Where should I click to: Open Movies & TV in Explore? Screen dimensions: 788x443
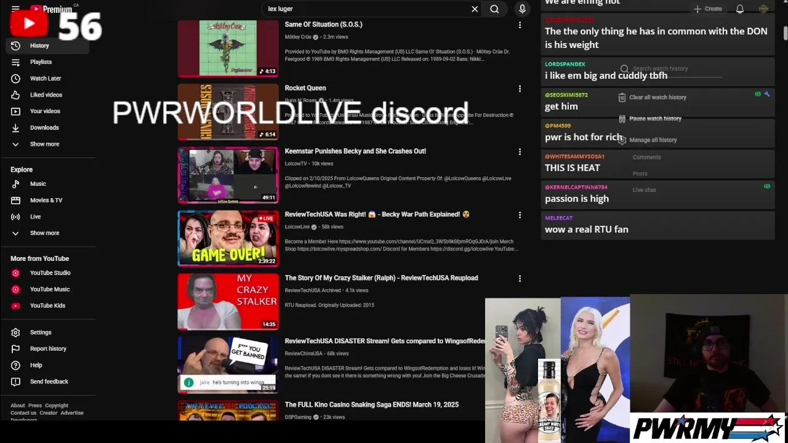pyautogui.click(x=46, y=201)
